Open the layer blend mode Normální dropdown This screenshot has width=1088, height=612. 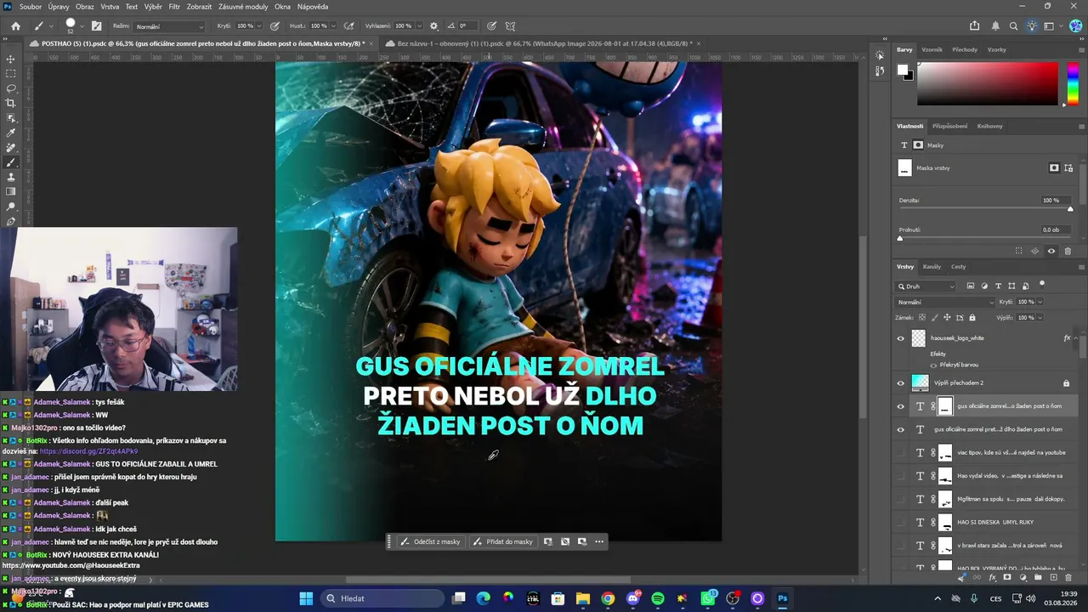pos(946,302)
